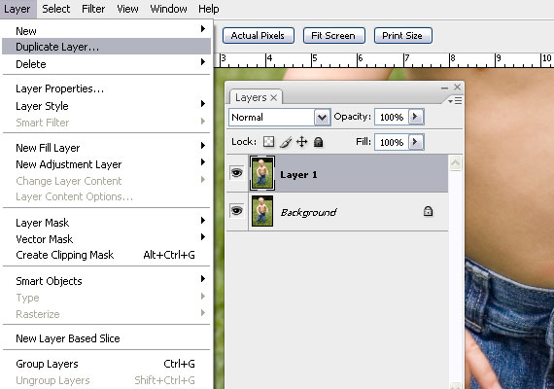Hide Background layer using eye icon
554x389 pixels.
[x=237, y=211]
